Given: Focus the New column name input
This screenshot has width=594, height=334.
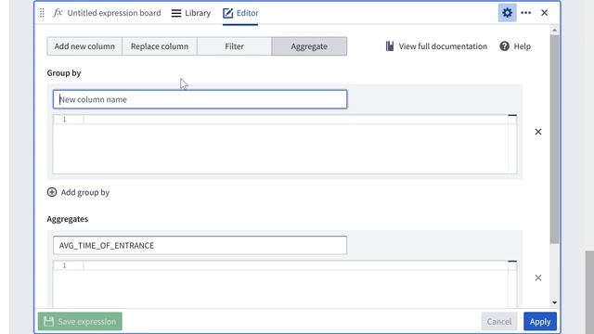Looking at the screenshot, I should (x=200, y=99).
